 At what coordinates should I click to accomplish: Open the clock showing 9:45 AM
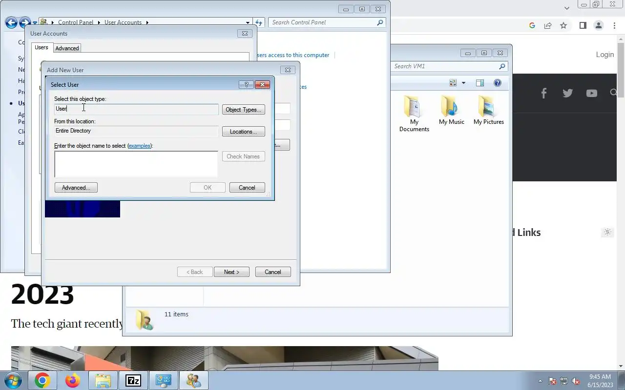point(600,381)
